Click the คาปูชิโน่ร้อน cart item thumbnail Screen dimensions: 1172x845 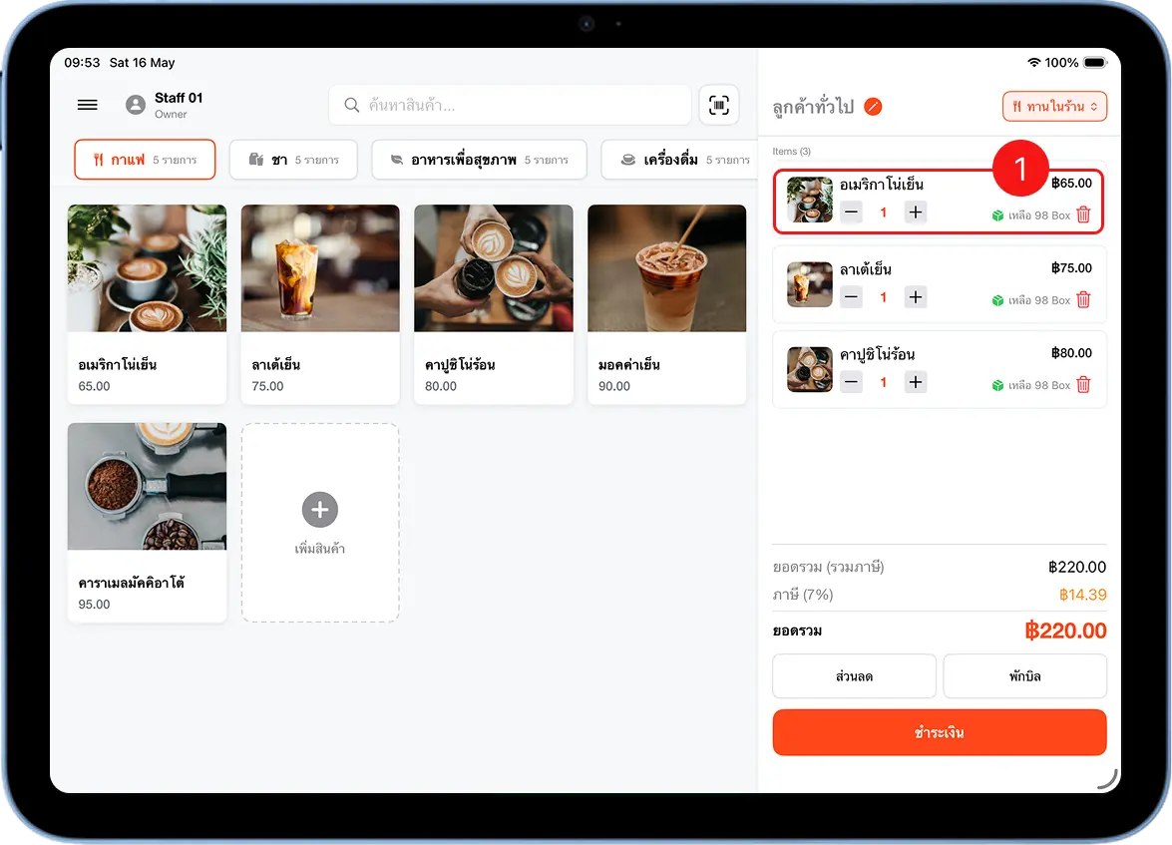tap(810, 369)
